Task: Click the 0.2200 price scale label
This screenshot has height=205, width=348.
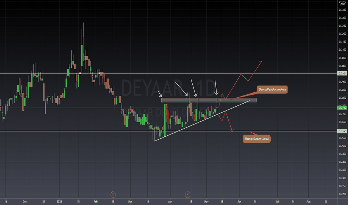Action: tap(342, 194)
